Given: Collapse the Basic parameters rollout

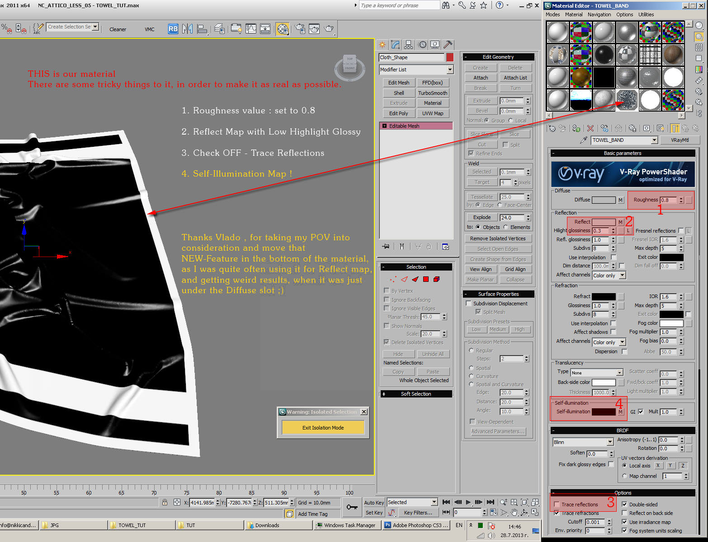Looking at the screenshot, I should (x=623, y=153).
